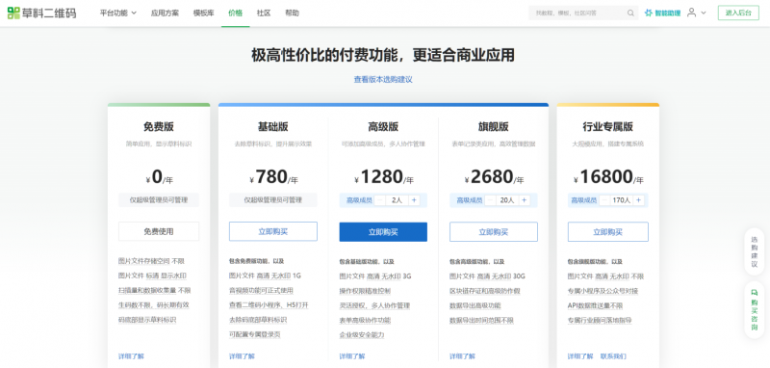The height and width of the screenshot is (368, 770).
Task: Click the 170人 member count field
Action: (x=622, y=200)
